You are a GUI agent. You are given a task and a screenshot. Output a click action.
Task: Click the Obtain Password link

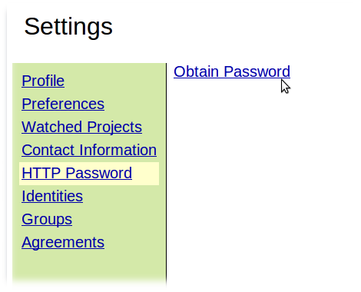click(232, 71)
